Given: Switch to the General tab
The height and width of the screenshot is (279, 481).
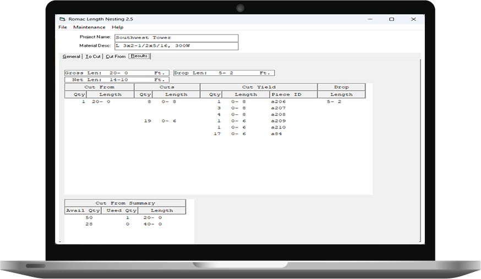Looking at the screenshot, I should [72, 57].
